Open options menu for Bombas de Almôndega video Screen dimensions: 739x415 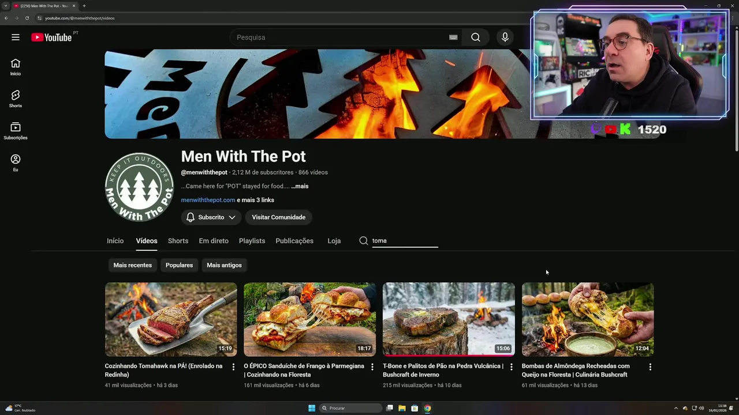[x=650, y=367]
